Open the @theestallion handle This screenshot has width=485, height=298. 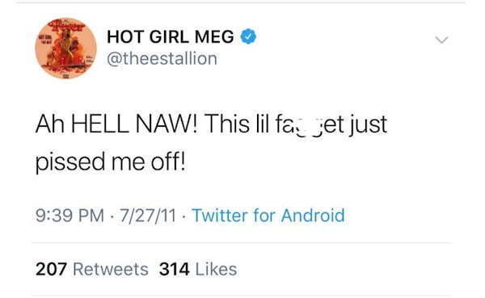(x=162, y=58)
